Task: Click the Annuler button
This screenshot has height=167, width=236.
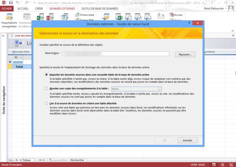Action: click(x=187, y=140)
